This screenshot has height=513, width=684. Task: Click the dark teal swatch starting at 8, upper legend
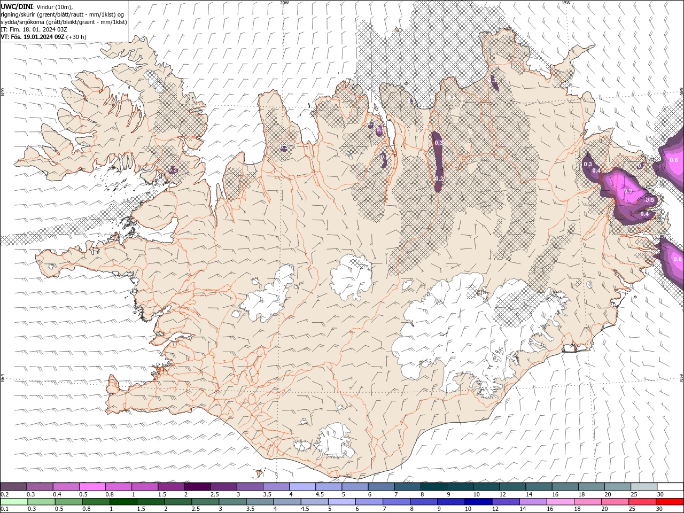pyautogui.click(x=434, y=487)
